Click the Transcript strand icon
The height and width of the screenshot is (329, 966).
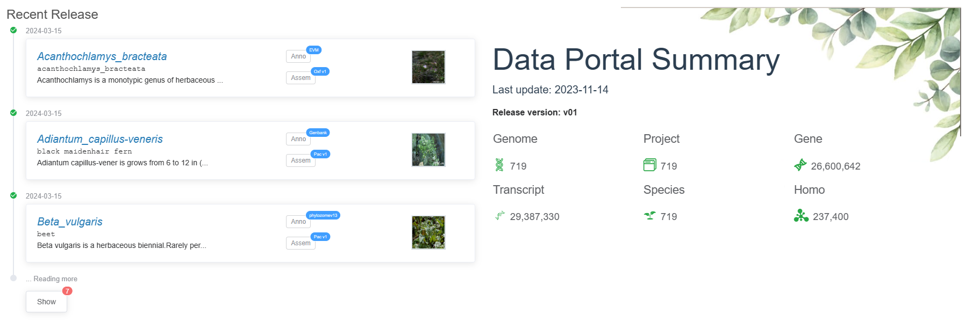pos(500,216)
